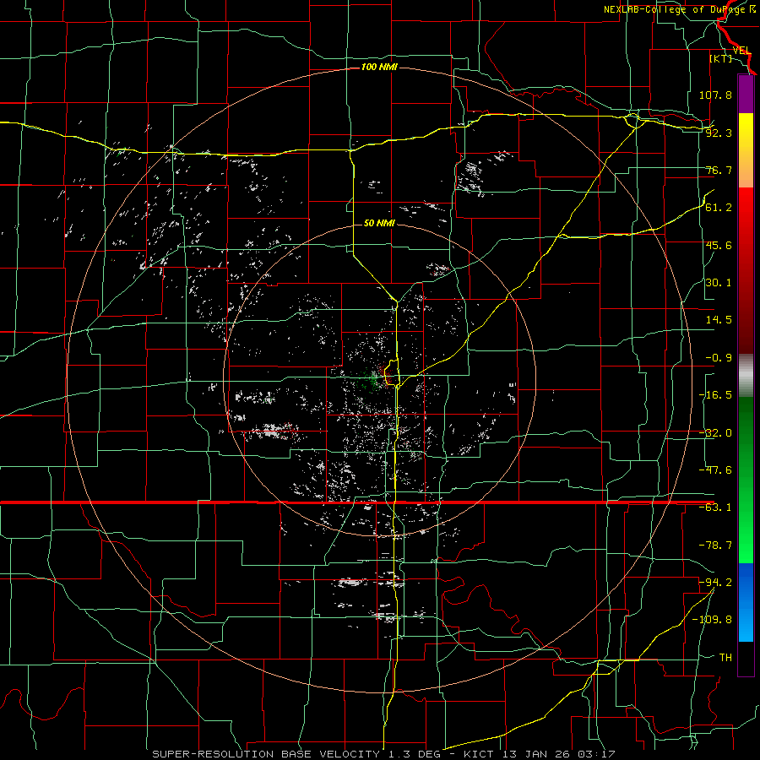Click the -47.6 velocity scale value
The width and height of the screenshot is (760, 760).
715,470
